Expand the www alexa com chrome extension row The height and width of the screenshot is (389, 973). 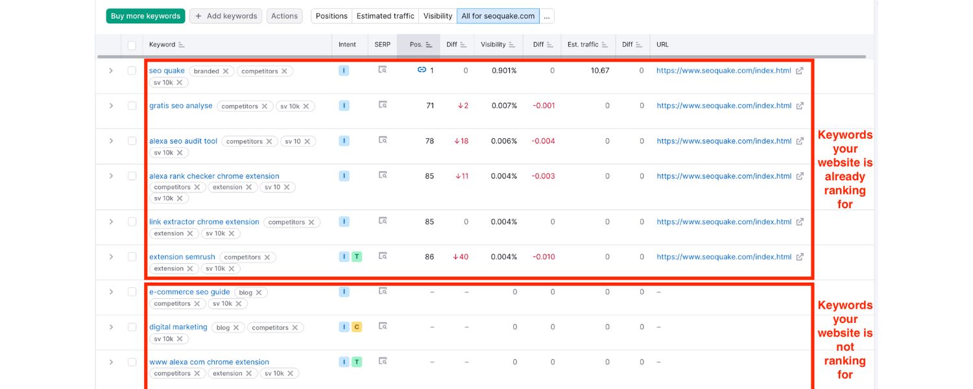[x=111, y=362]
